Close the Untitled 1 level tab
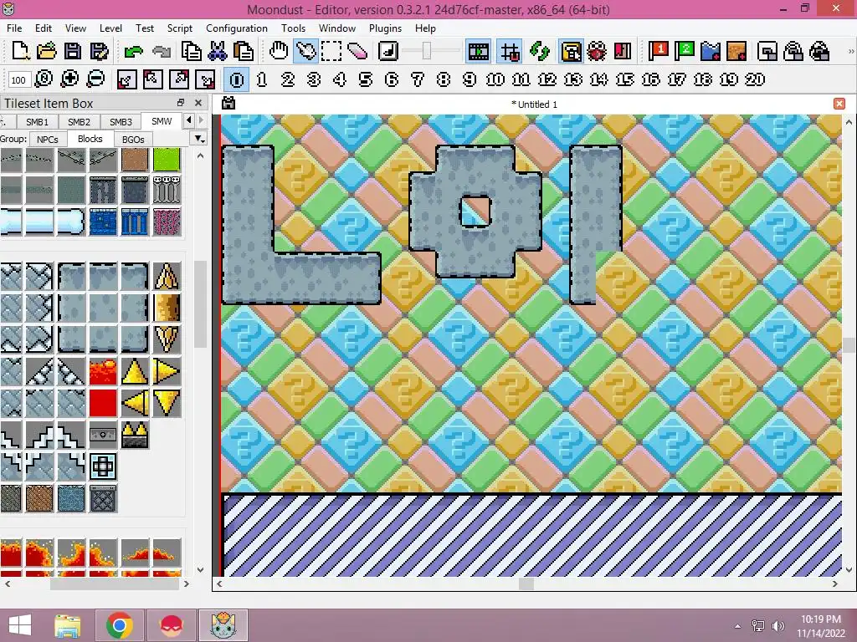 [839, 104]
